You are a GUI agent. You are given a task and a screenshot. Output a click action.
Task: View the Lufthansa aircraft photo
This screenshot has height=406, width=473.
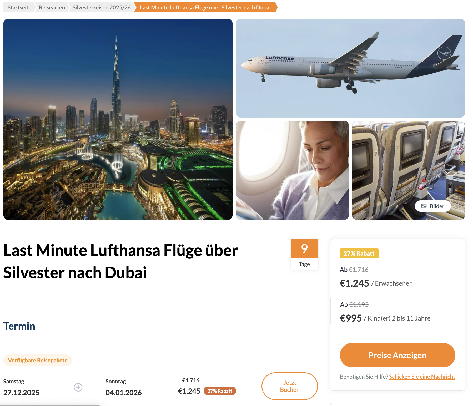click(350, 68)
